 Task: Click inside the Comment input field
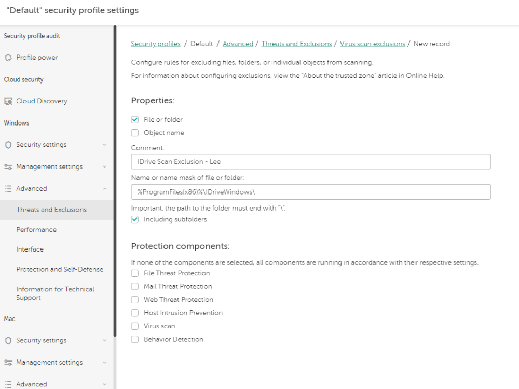(311, 161)
